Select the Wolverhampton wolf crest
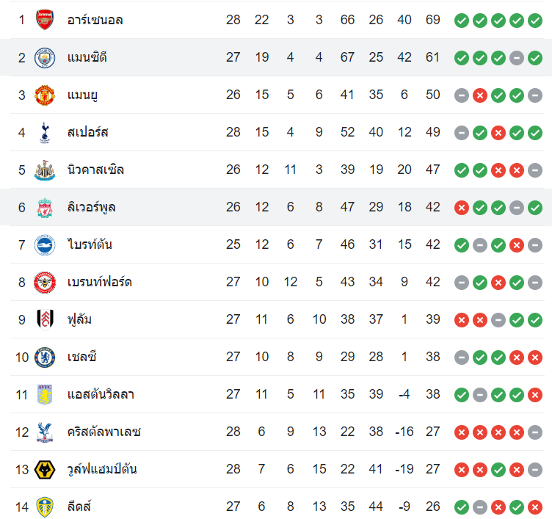552x519 pixels. (45, 469)
